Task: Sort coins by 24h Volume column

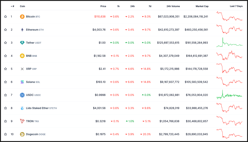Action: point(173,6)
